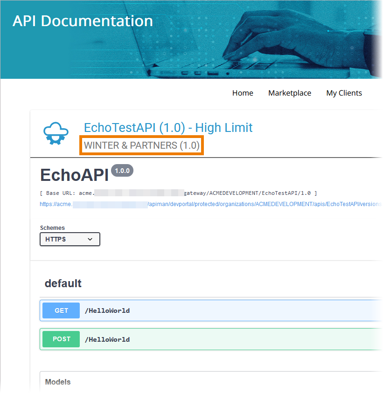
Task: Expand the Models section
Action: (x=57, y=382)
